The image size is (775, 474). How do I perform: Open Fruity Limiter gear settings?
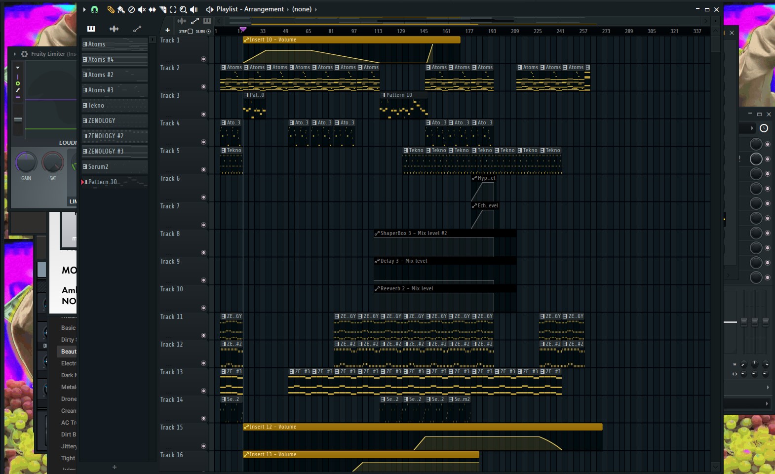click(x=24, y=54)
